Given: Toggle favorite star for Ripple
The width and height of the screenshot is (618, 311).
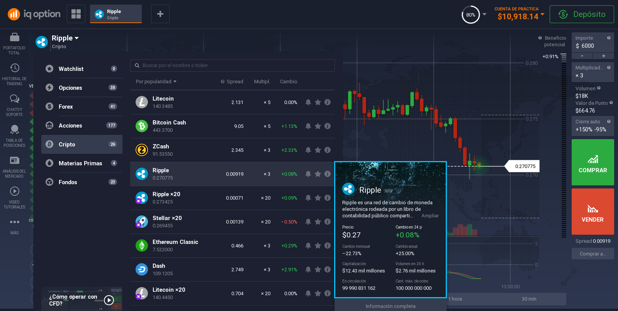Looking at the screenshot, I should (x=318, y=174).
